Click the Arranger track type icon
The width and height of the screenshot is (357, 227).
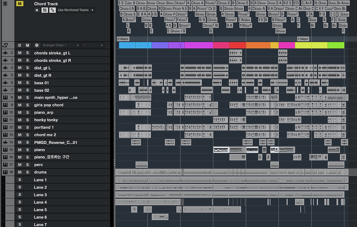pos(5,45)
